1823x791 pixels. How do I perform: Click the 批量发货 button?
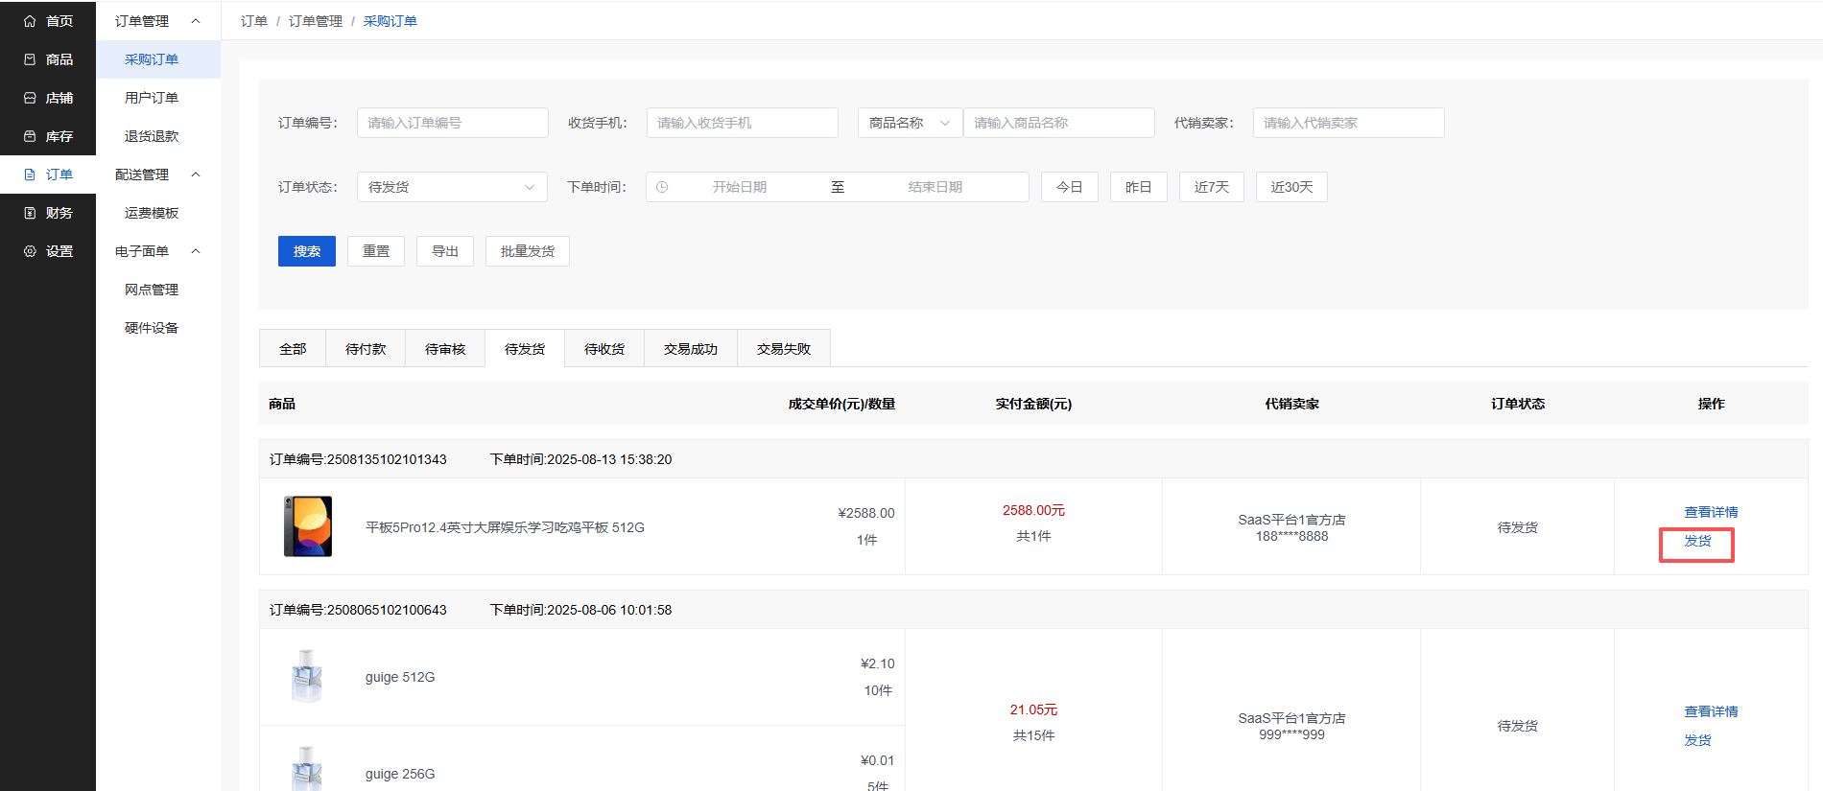coord(528,251)
